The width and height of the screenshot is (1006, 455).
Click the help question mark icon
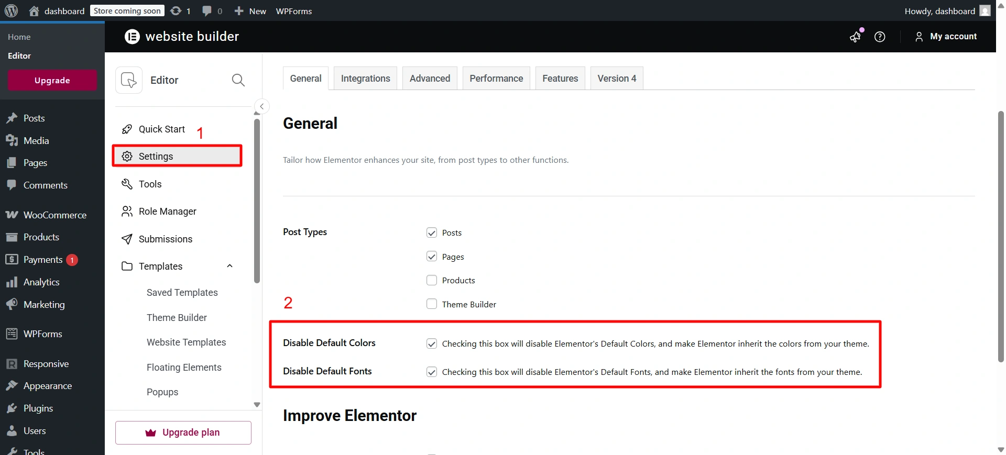click(880, 37)
